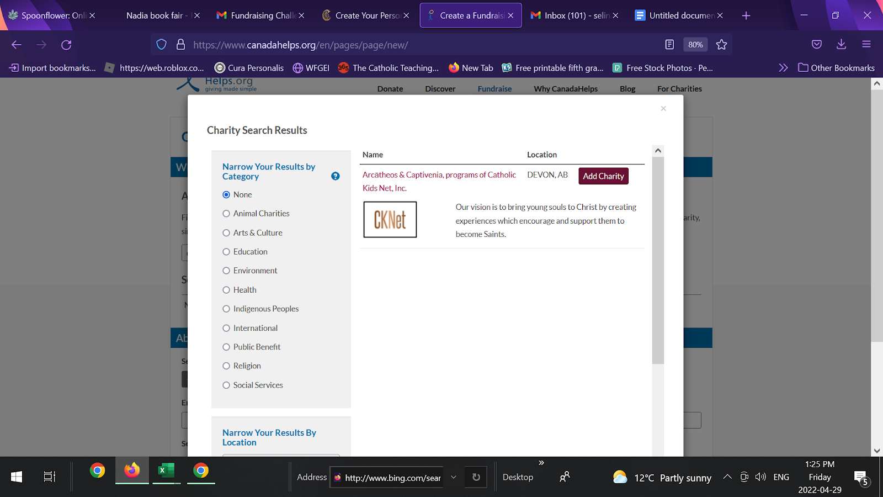Image resolution: width=883 pixels, height=497 pixels.
Task: Select Environment category radio button
Action: point(226,271)
